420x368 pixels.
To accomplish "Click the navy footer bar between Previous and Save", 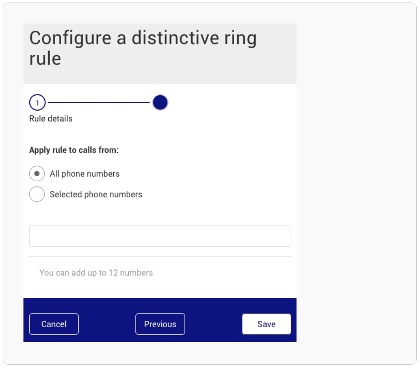I will tap(213, 324).
